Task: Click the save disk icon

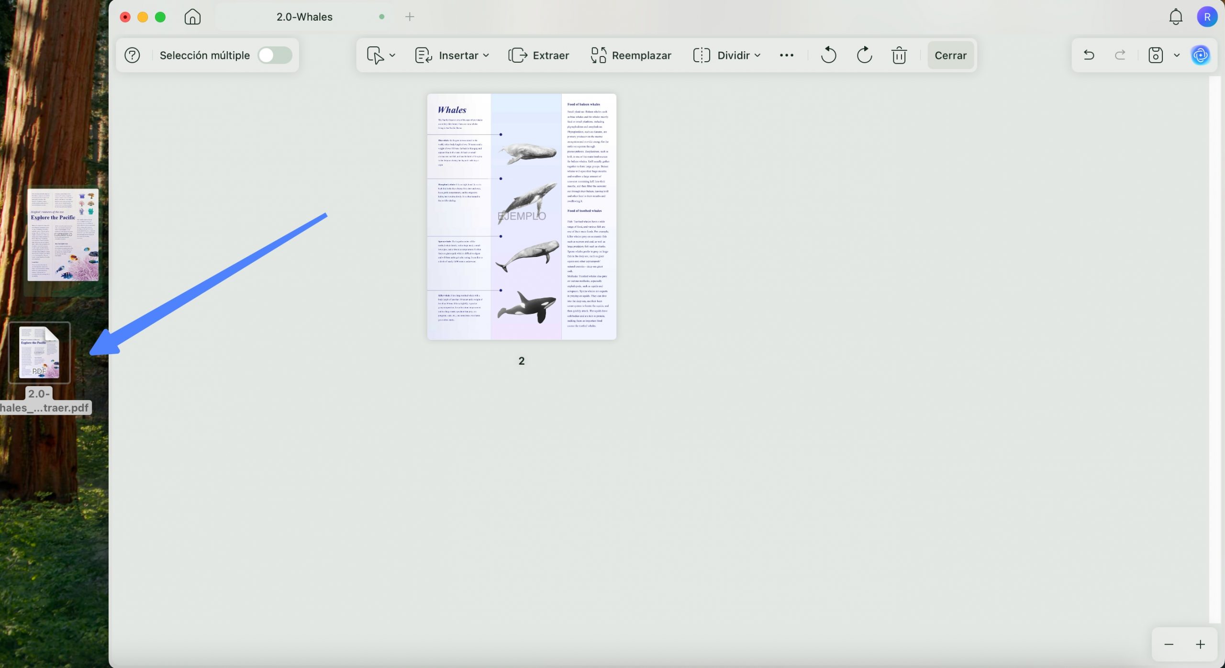Action: point(1156,55)
